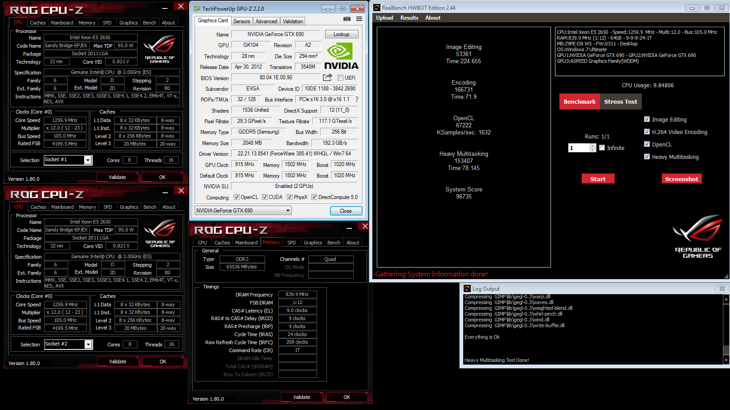The width and height of the screenshot is (730, 410).
Task: Click OK in memory CPU-Z window
Action: [x=347, y=397]
